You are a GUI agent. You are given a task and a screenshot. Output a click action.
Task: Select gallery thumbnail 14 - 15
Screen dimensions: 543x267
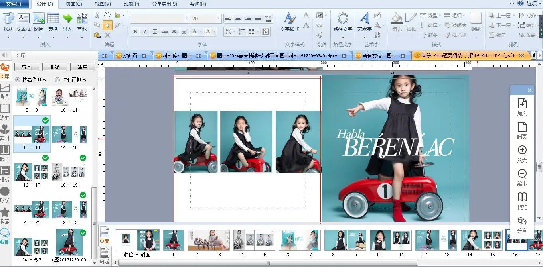(x=69, y=135)
